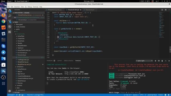Viewport: 171px width, 96px height.
Task: Show all applications grid in dock
Action: [3, 83]
